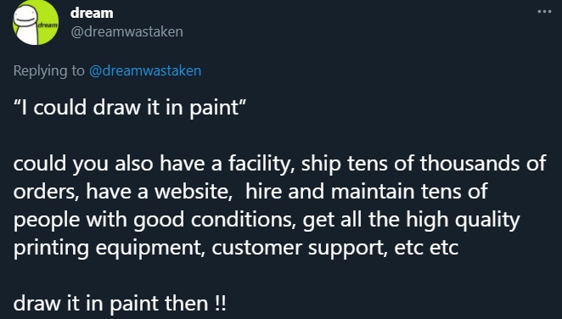562x319 pixels.
Task: Click 'people with good conditions,' phrase
Action: [155, 220]
